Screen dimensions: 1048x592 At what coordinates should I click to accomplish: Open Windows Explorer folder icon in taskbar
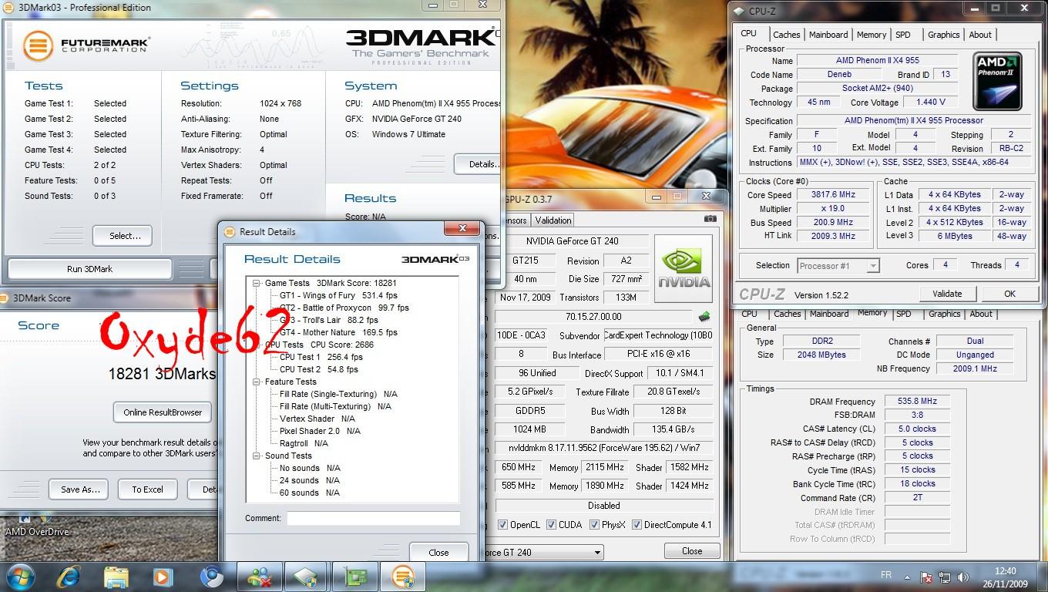coord(116,577)
